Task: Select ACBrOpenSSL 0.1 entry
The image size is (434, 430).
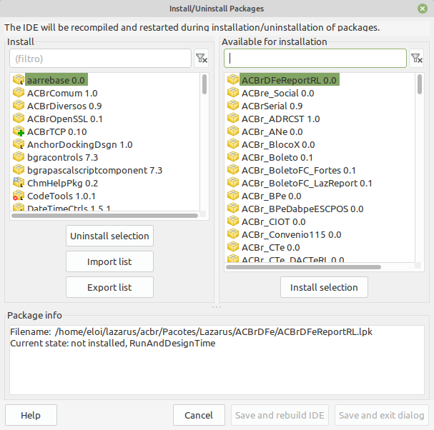Action: (65, 119)
